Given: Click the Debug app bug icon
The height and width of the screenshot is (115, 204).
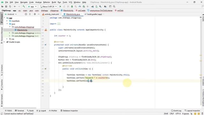Looking at the screenshot, I should click(72, 6).
